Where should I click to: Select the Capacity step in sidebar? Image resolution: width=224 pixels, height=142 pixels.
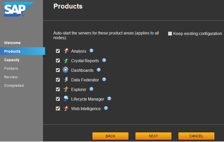click(x=12, y=60)
